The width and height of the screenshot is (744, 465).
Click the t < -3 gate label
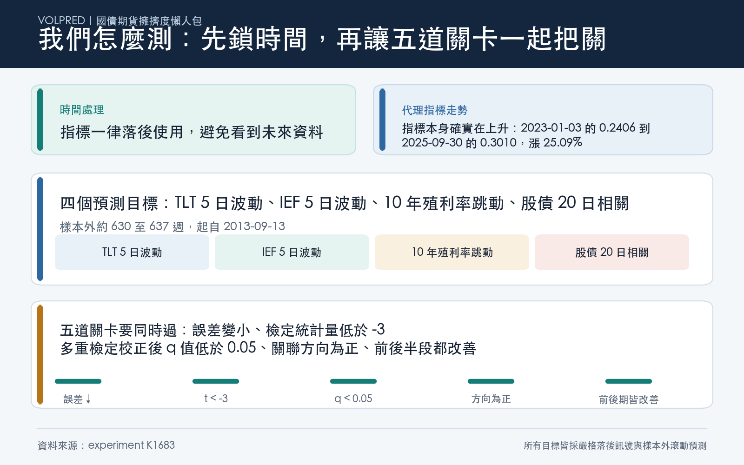[216, 399]
